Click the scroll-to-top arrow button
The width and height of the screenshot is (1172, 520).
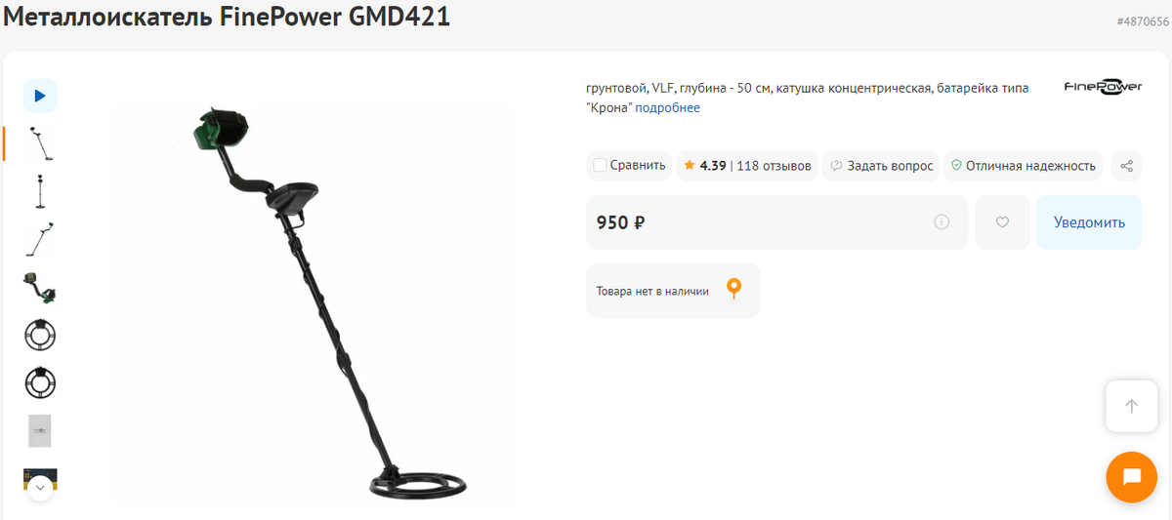[x=1131, y=406]
